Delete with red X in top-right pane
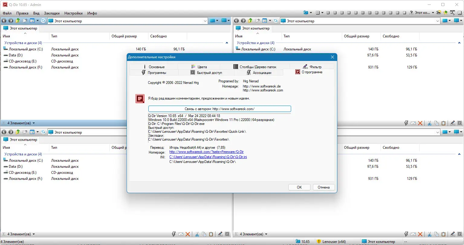The width and height of the screenshot is (464, 245). [420, 123]
